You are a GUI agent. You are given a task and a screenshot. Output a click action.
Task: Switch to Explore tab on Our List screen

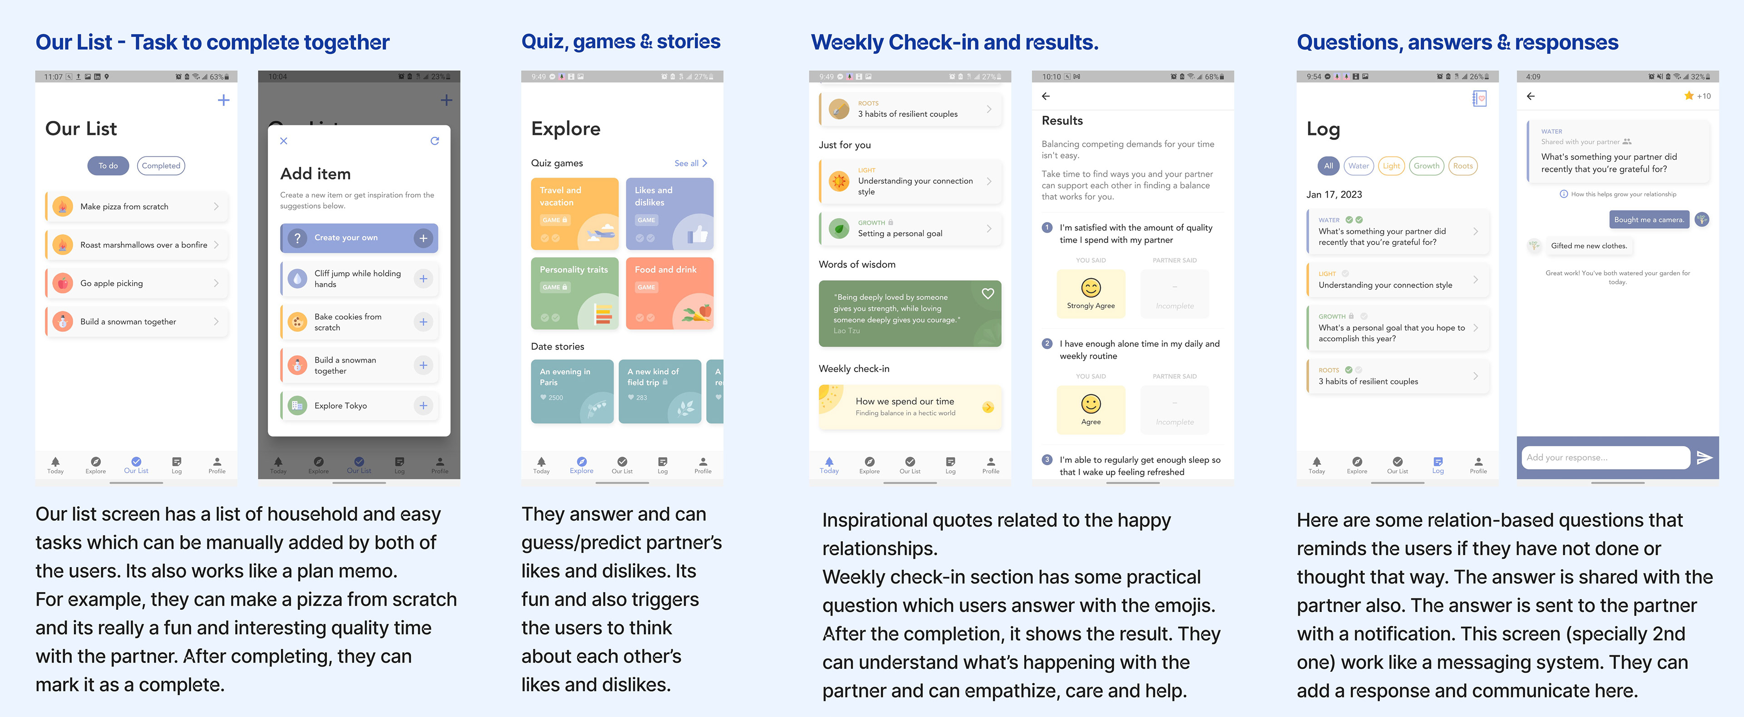click(x=95, y=465)
